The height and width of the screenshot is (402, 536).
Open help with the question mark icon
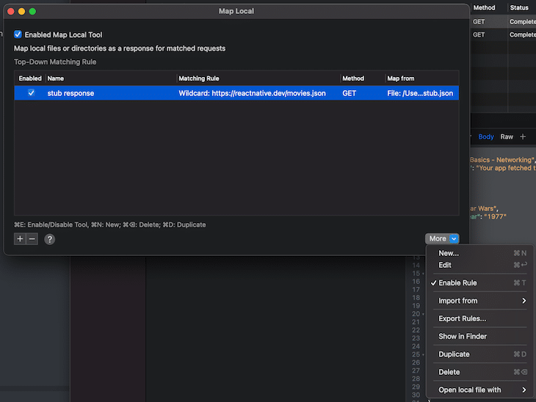click(x=50, y=239)
